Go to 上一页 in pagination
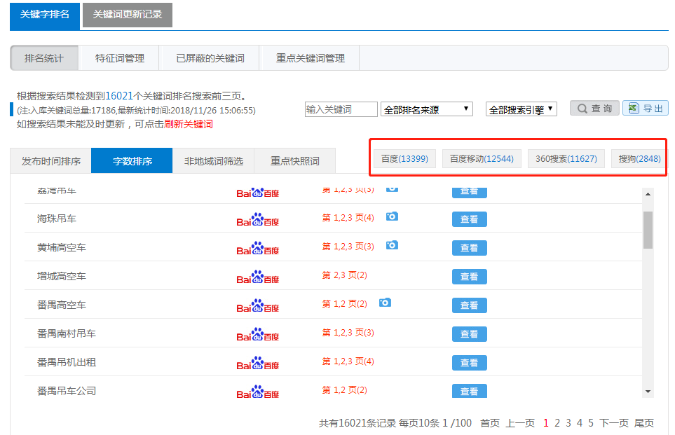The width and height of the screenshot is (675, 435). coord(520,423)
